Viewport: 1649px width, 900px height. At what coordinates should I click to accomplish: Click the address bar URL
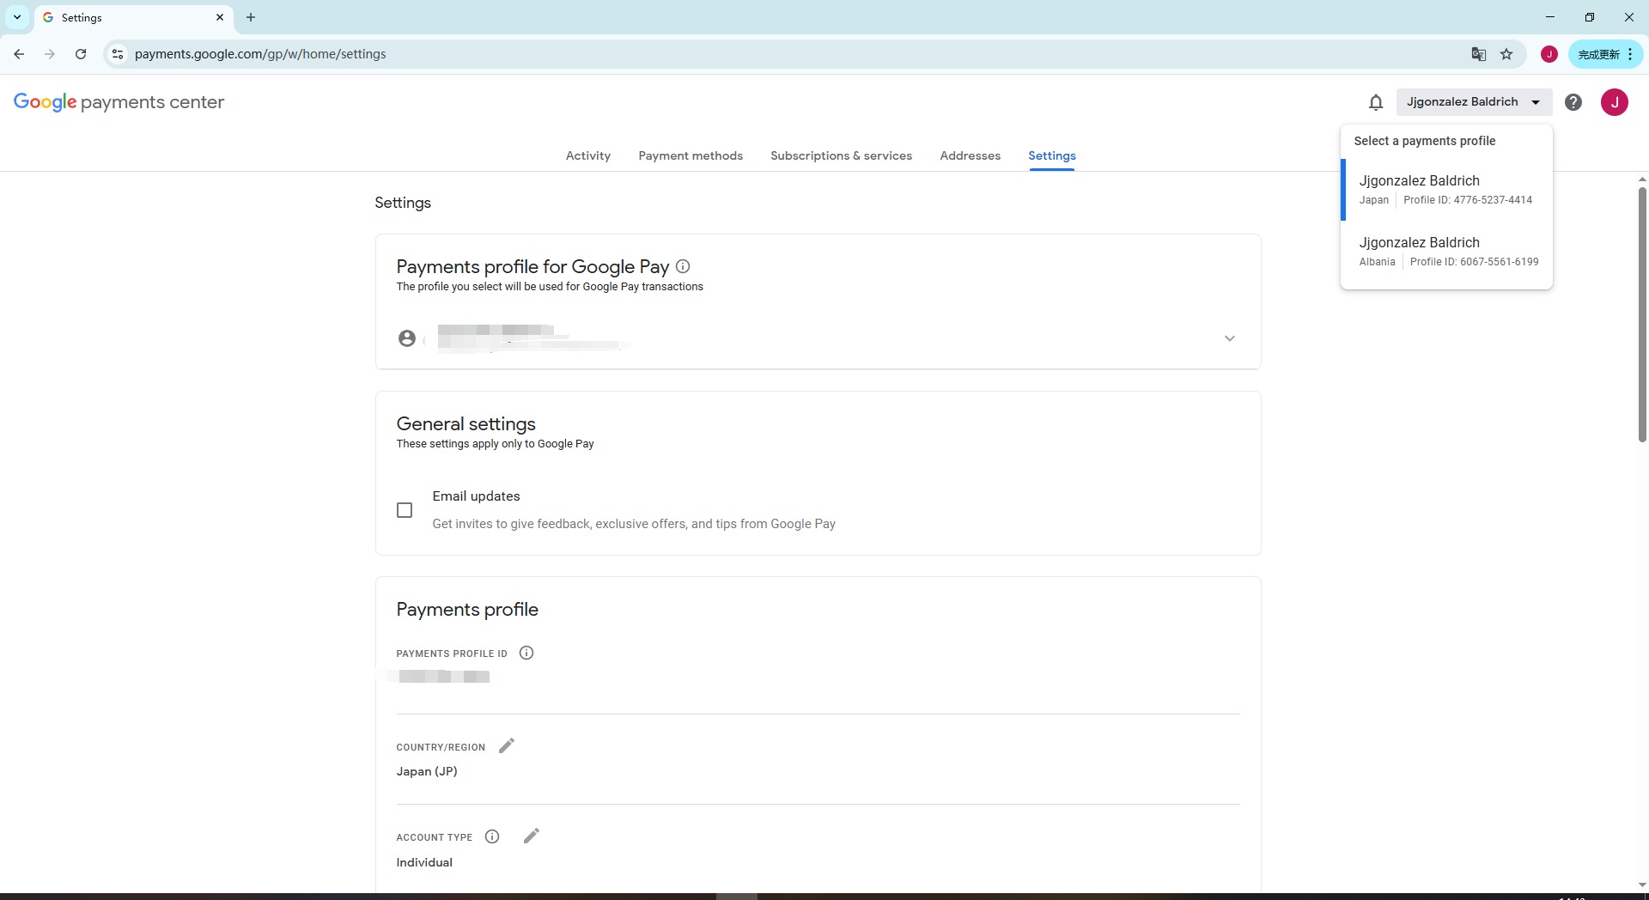[260, 54]
